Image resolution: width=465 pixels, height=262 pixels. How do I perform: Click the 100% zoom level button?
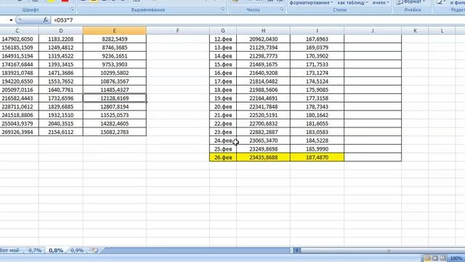coord(456,258)
